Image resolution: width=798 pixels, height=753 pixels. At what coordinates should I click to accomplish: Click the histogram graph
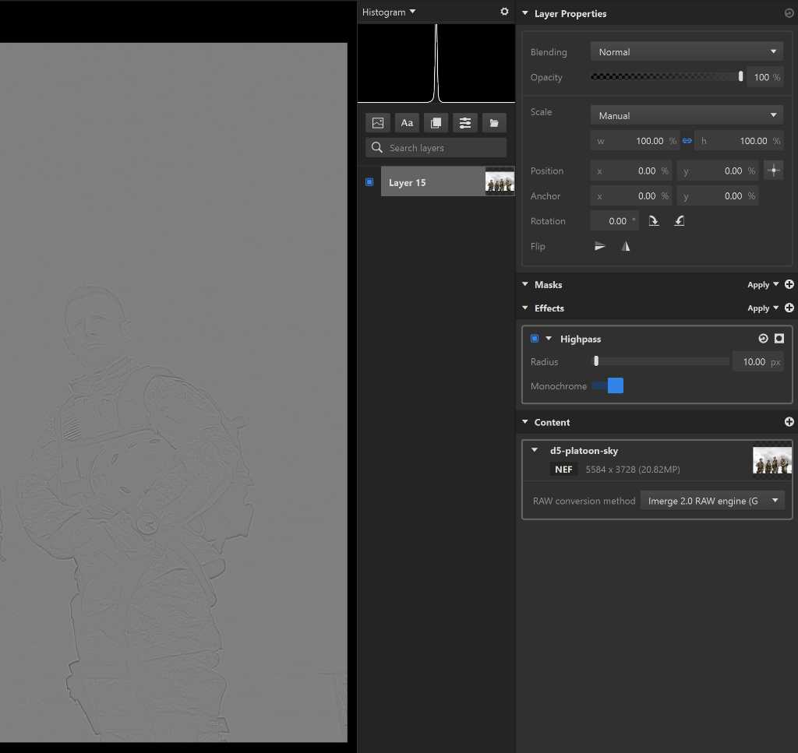point(436,63)
